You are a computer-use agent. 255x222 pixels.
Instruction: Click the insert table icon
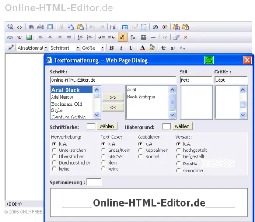pyautogui.click(x=125, y=27)
